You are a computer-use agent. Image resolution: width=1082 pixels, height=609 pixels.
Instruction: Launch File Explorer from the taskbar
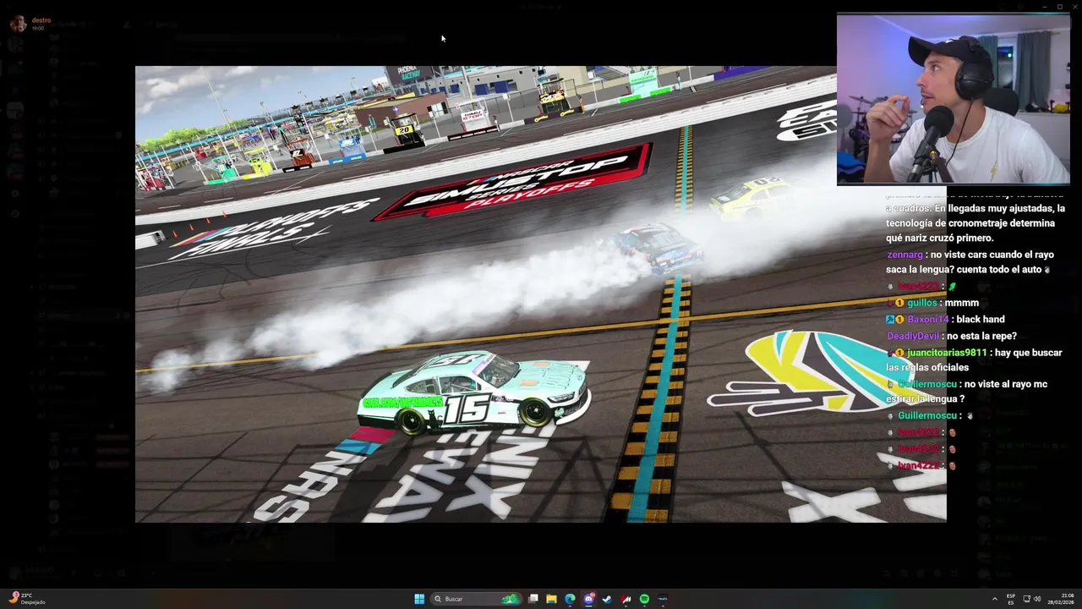[x=551, y=599]
